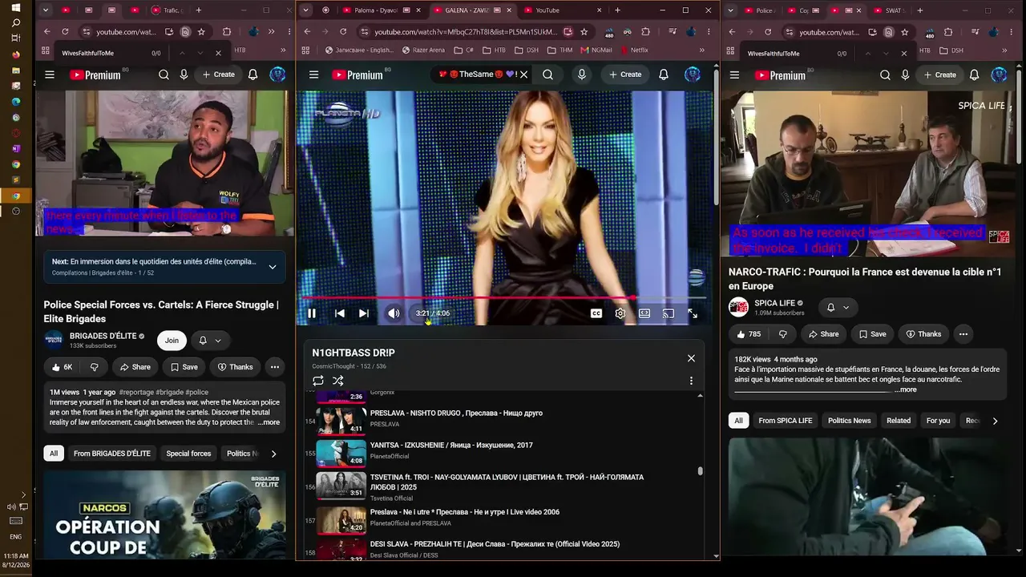The height and width of the screenshot is (577, 1026).
Task: Open YouTube guide menu in middle window
Action: (x=314, y=75)
